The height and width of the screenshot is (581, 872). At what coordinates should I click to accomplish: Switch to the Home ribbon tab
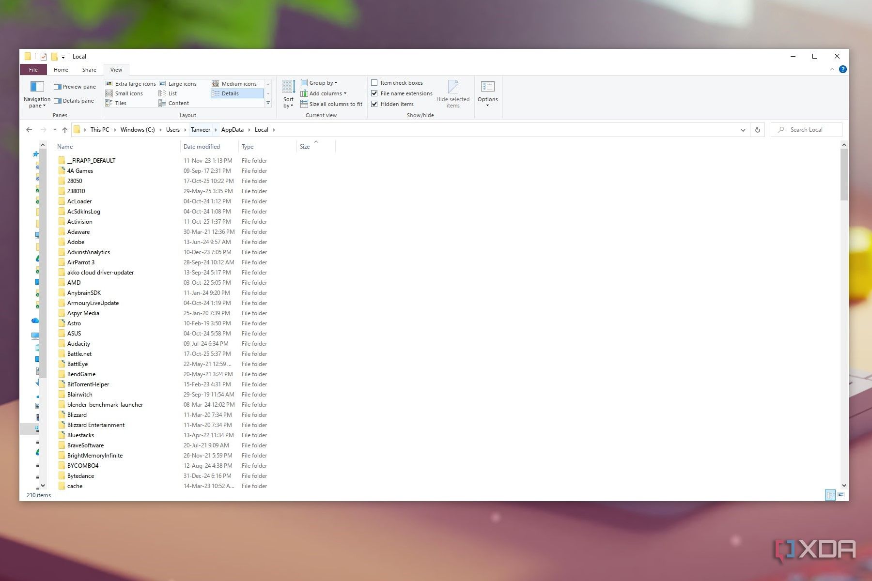coord(61,70)
